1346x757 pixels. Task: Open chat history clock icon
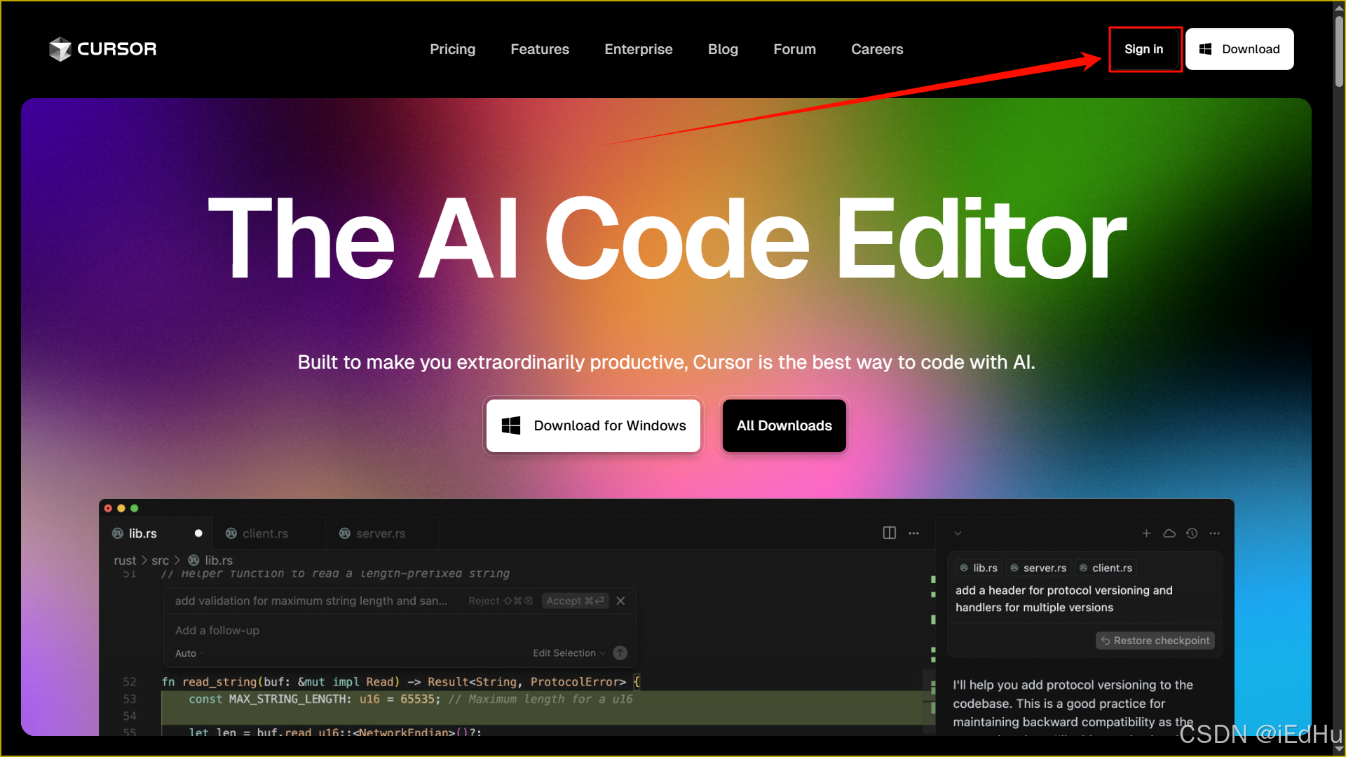click(1192, 533)
